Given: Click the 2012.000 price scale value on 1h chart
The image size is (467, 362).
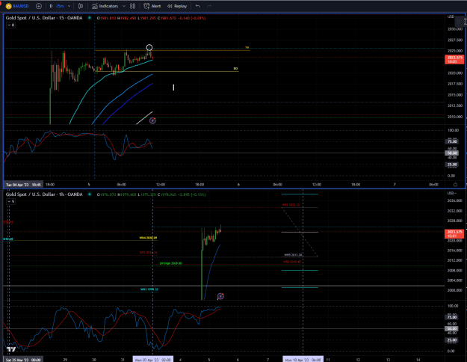Looking at the screenshot, I should point(455,260).
